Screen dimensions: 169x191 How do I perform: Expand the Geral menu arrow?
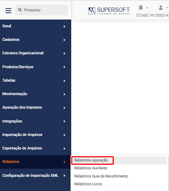tap(64, 26)
